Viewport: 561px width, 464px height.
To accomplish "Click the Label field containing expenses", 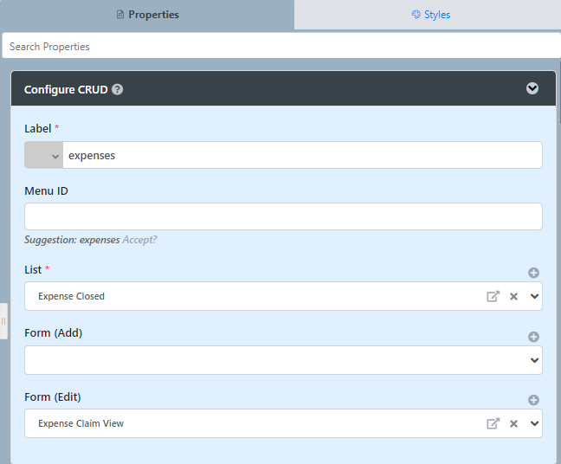I will (302, 155).
